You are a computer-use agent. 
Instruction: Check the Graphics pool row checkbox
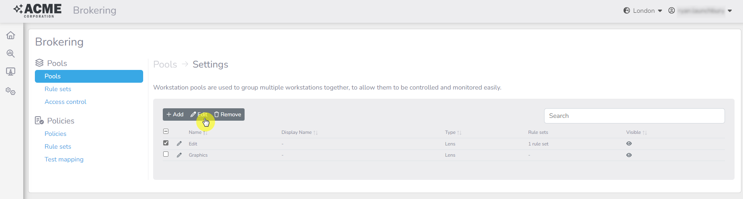(166, 154)
